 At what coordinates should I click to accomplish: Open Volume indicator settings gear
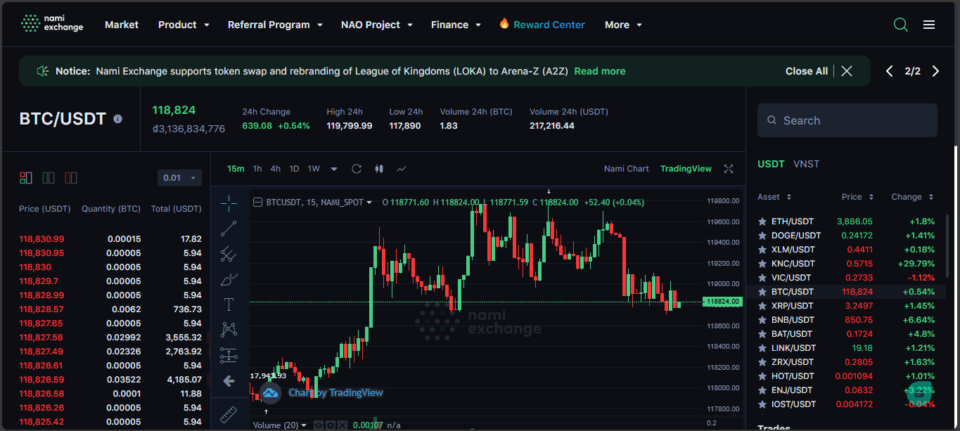tap(330, 425)
